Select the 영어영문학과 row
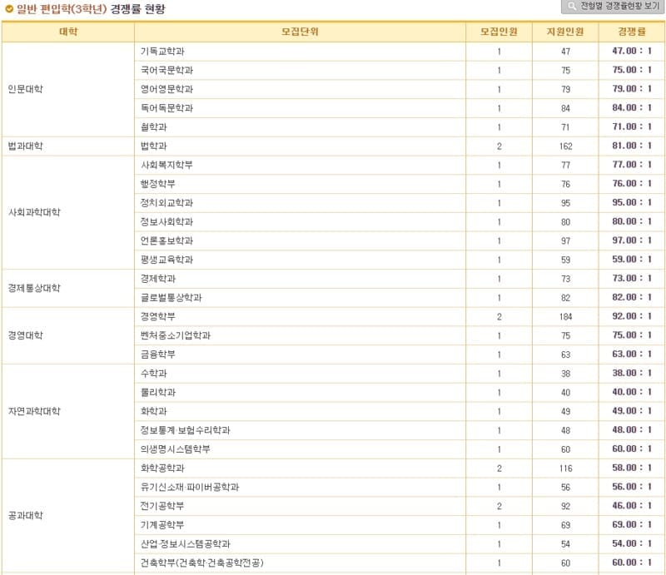Image resolution: width=666 pixels, height=575 pixels. pyautogui.click(x=400, y=89)
